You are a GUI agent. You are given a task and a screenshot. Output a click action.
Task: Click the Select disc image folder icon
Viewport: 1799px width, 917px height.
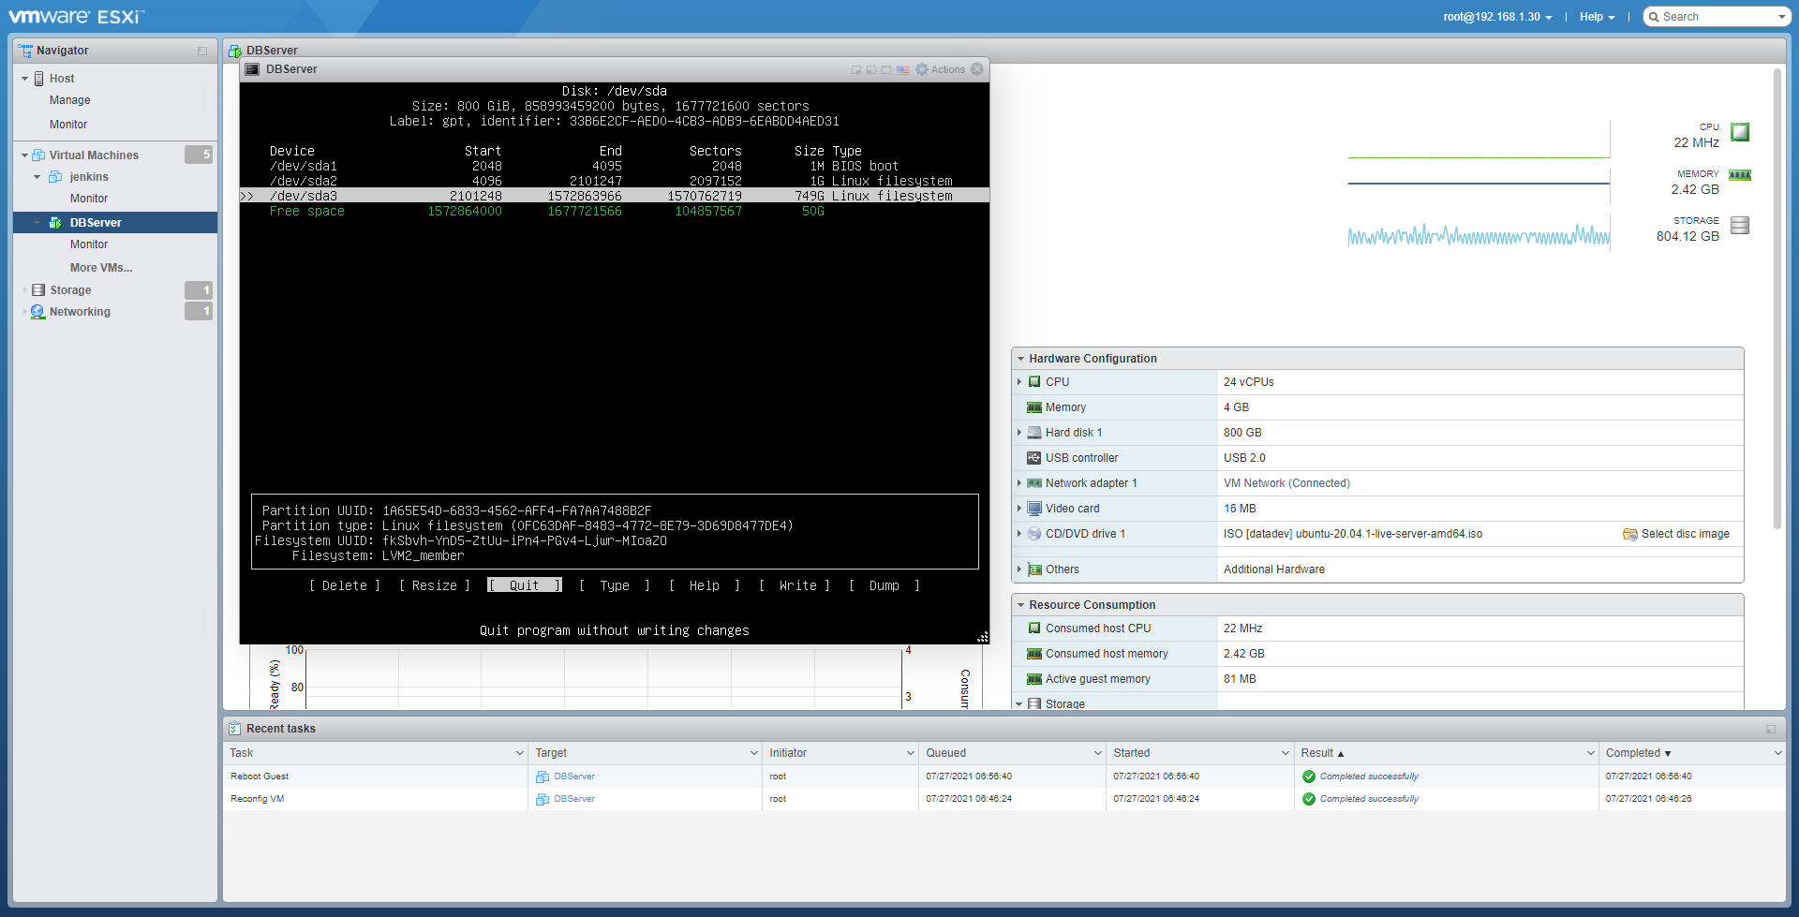coord(1629,535)
